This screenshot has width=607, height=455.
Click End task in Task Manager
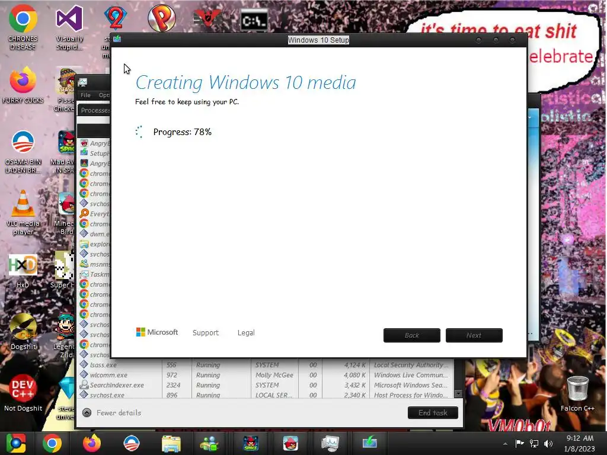[x=433, y=413]
